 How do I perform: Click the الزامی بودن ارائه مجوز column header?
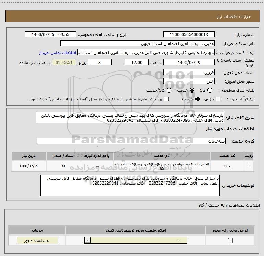pyautogui.click(x=230, y=230)
